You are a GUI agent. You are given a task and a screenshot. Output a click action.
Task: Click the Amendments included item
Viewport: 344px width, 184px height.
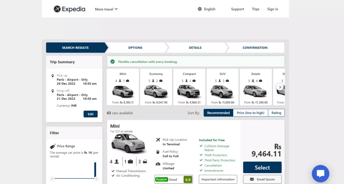pyautogui.click(x=214, y=171)
